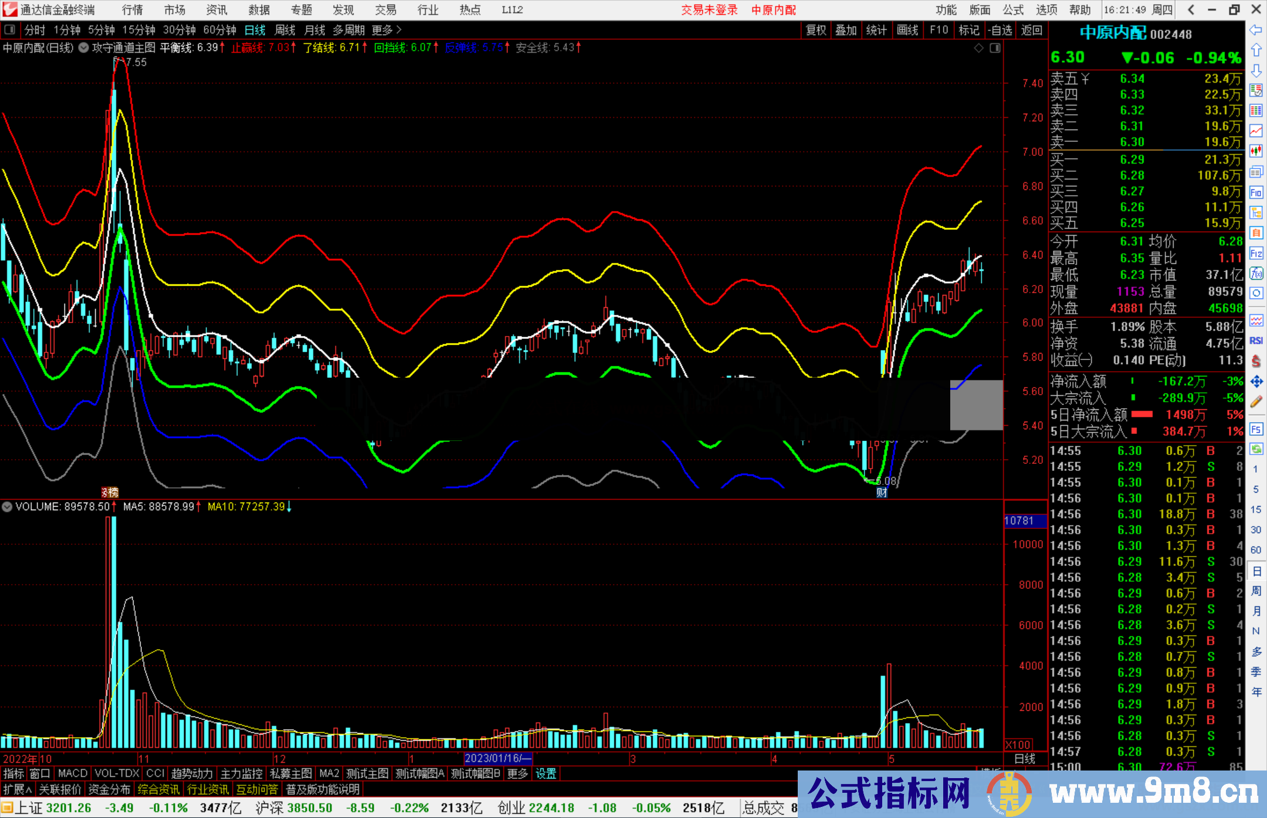Open the VOLUME indicator dropdown arrow
Screen dimensions: 1267x818
[7, 507]
